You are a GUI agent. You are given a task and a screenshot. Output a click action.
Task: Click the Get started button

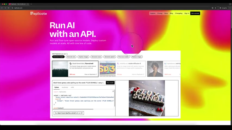[195, 13]
